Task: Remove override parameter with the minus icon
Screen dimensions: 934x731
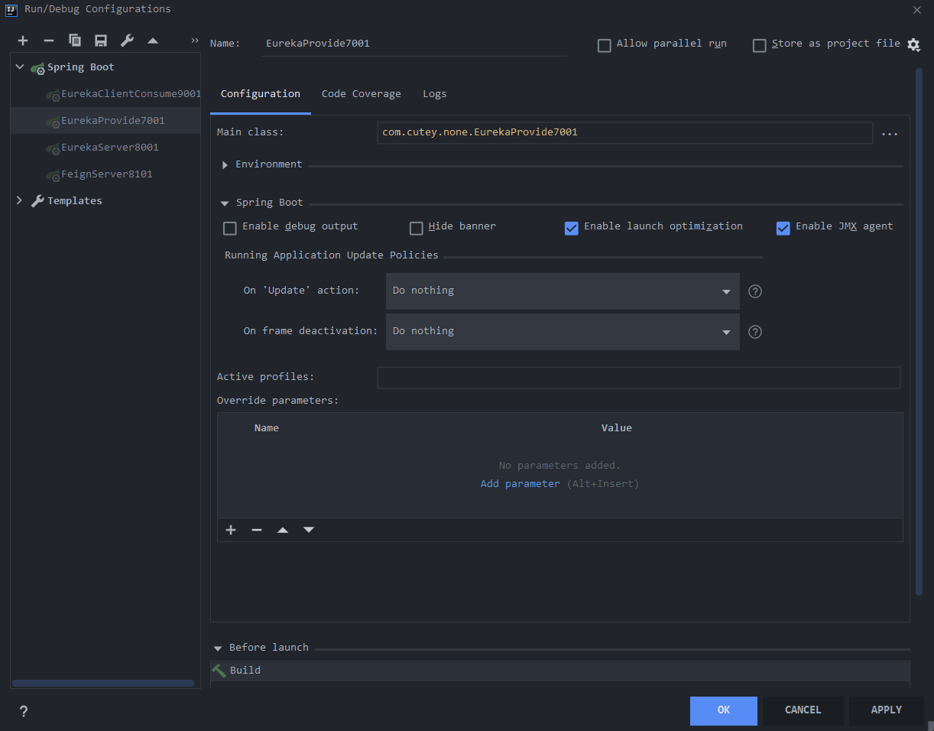Action: click(257, 530)
